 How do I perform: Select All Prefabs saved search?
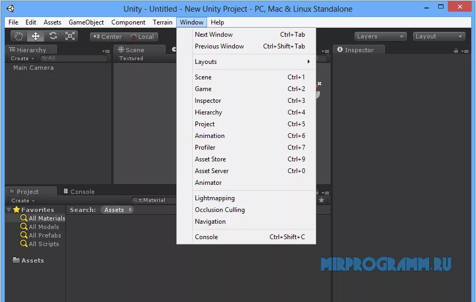point(40,235)
